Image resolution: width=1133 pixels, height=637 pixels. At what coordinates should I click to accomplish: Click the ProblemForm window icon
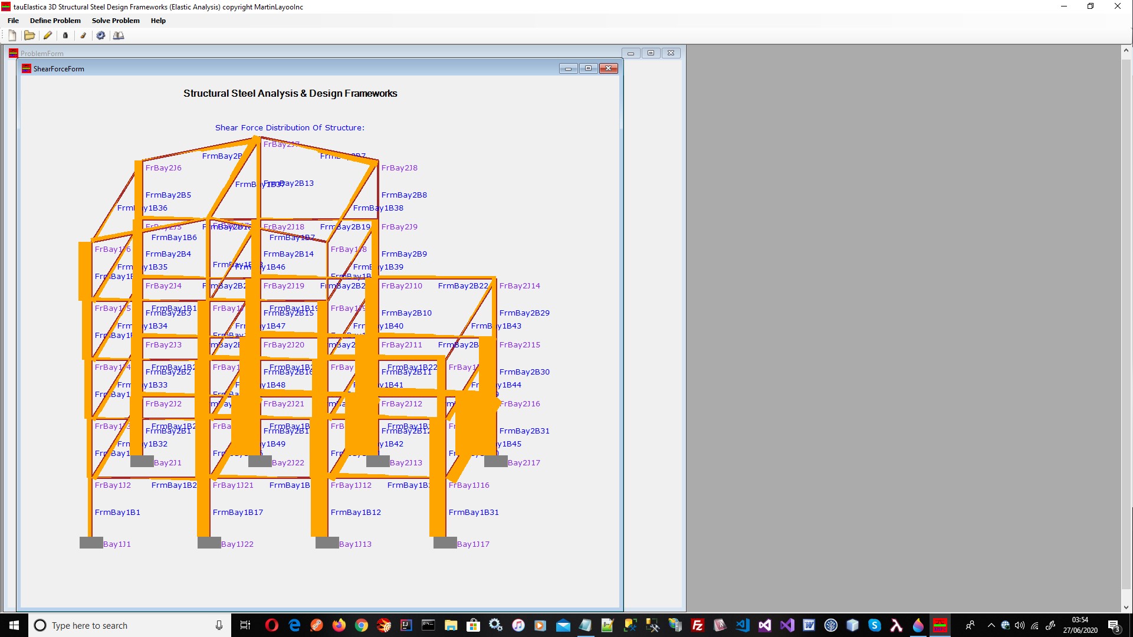pos(13,53)
